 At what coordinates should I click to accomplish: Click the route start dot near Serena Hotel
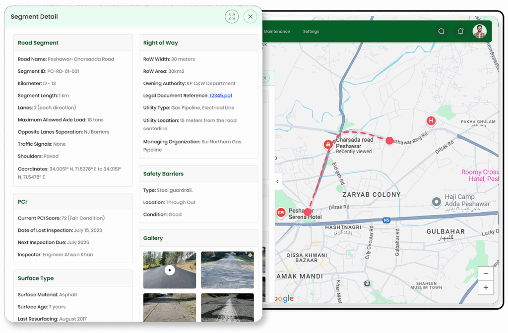point(308,212)
